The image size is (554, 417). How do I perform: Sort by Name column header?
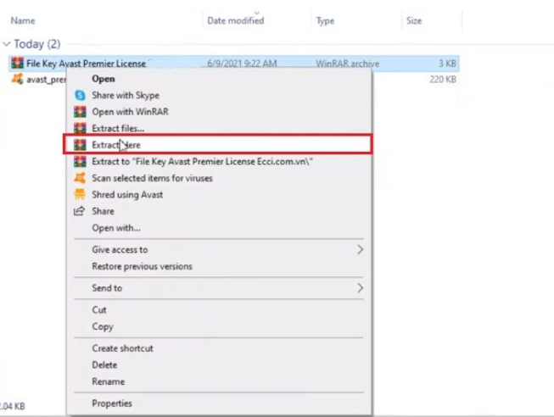pos(23,20)
